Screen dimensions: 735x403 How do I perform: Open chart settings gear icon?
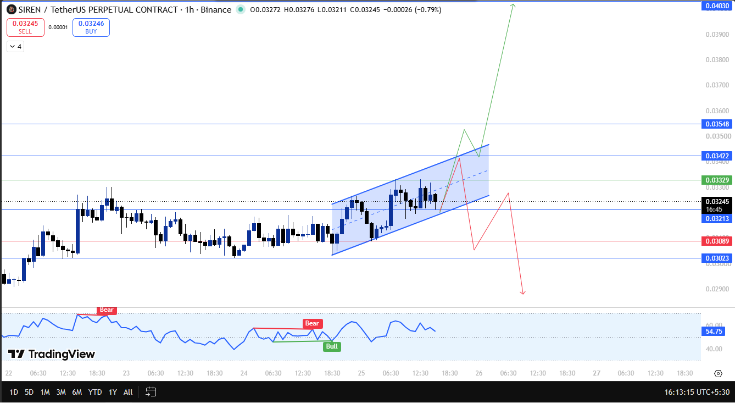pyautogui.click(x=718, y=373)
